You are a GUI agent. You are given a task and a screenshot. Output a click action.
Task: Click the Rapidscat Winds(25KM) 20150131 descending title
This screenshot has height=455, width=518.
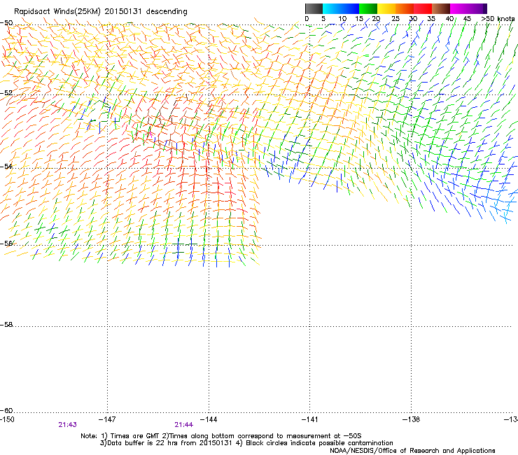tap(100, 11)
